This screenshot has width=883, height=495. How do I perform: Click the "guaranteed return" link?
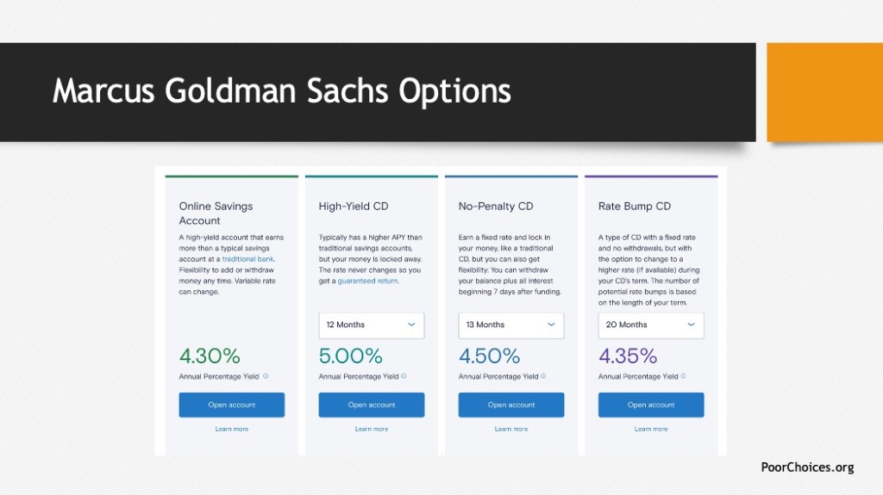point(367,281)
